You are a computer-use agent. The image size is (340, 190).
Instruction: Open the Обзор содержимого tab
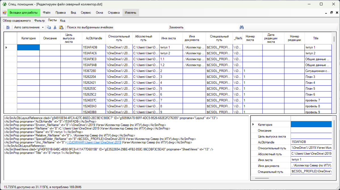pos(17,21)
